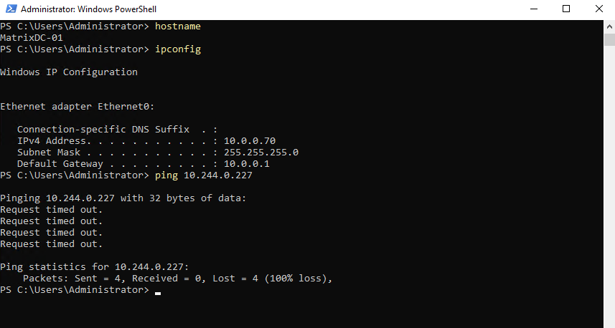Click the Administrator: Windows PowerShell title text
Screen dimensions: 615x328
[x=89, y=9]
